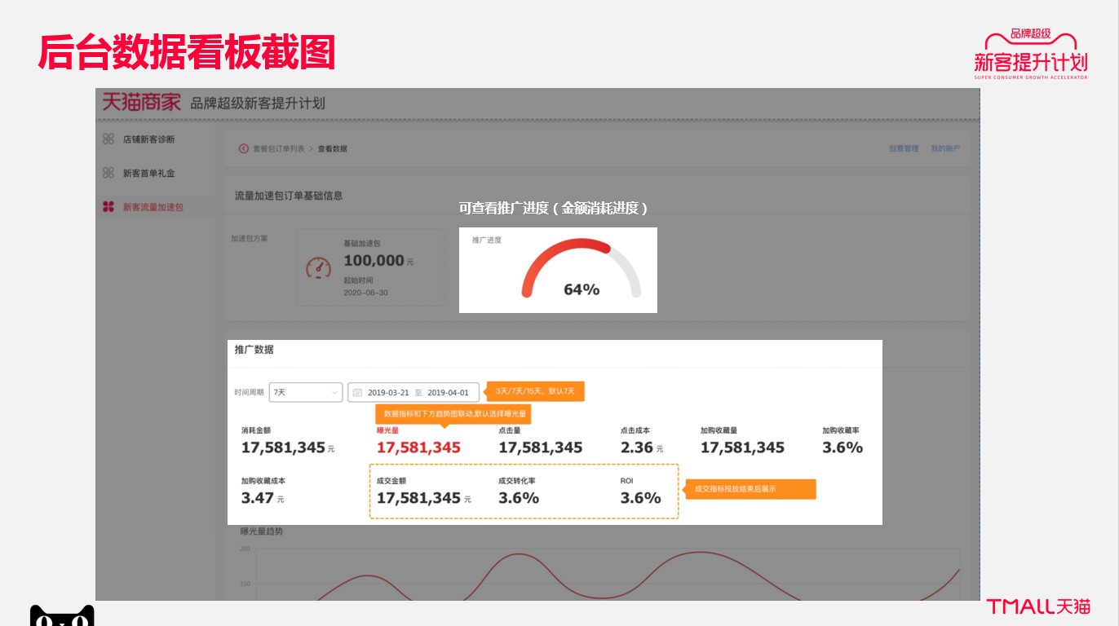Click the 加速包方案 label
1119x626 pixels.
click(x=250, y=239)
